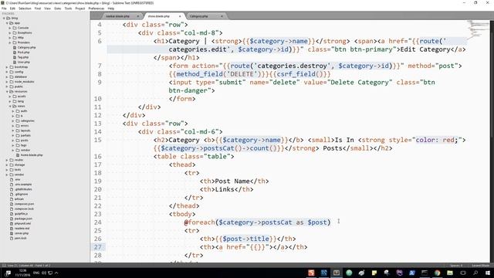Viewport: 494px width, 278px height.
Task: Click the auth folder icon
Action: click(x=18, y=111)
